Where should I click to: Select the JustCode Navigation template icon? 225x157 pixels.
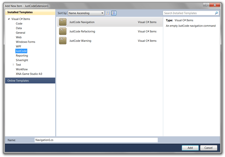pyautogui.click(x=63, y=22)
